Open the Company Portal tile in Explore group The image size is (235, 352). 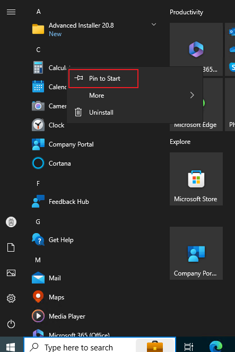click(x=196, y=253)
